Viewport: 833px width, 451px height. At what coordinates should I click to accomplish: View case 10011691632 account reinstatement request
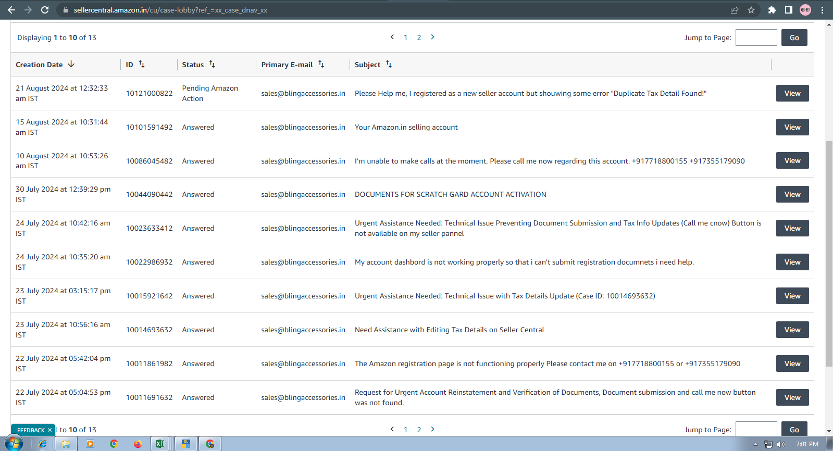792,397
